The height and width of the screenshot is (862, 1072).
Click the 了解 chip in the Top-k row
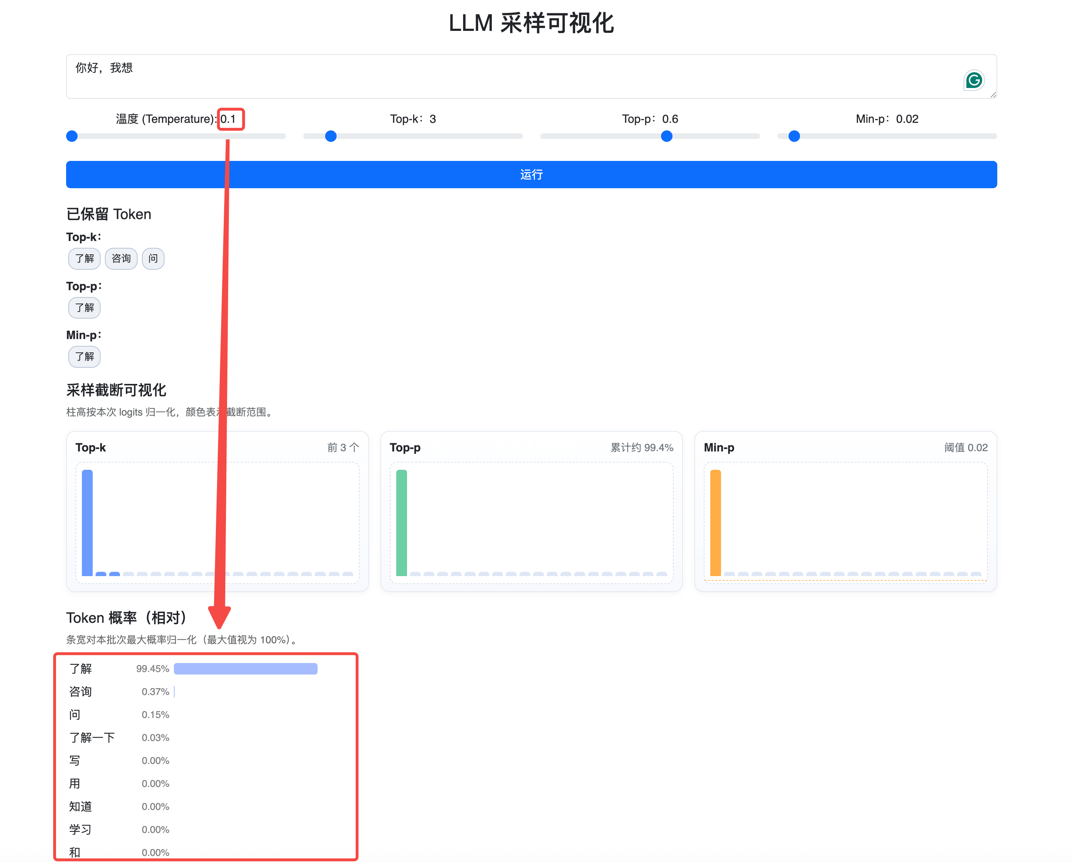(84, 259)
